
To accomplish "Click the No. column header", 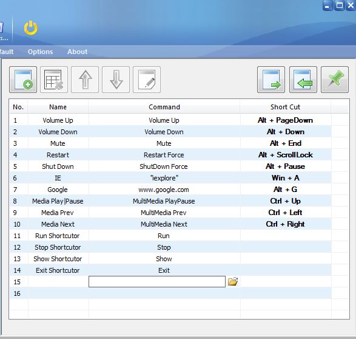I will click(18, 107).
